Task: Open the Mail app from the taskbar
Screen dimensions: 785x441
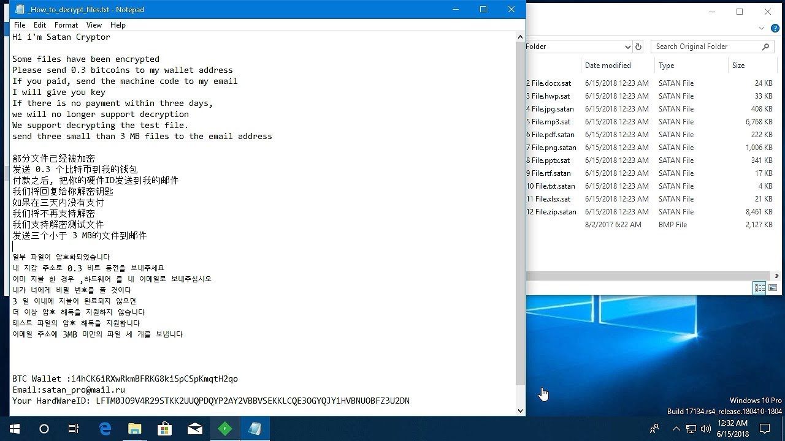Action: point(195,429)
